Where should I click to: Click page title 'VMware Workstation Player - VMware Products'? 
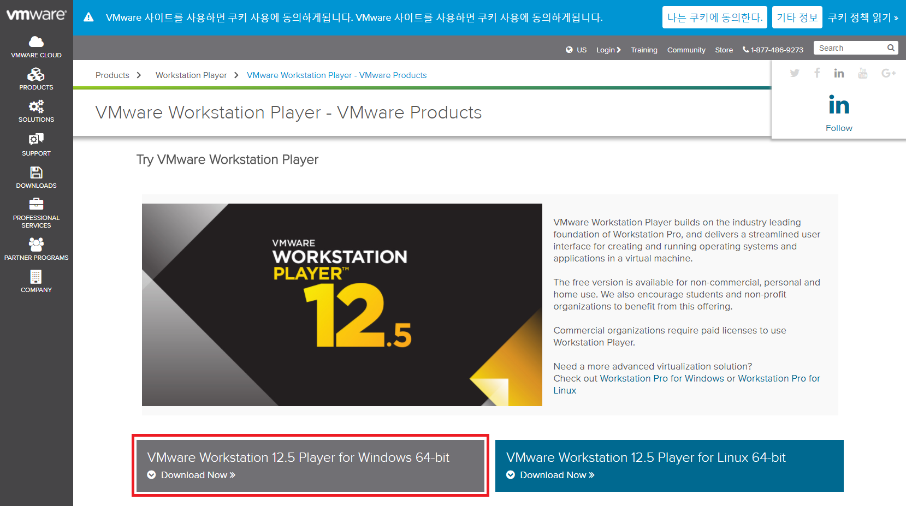point(288,112)
